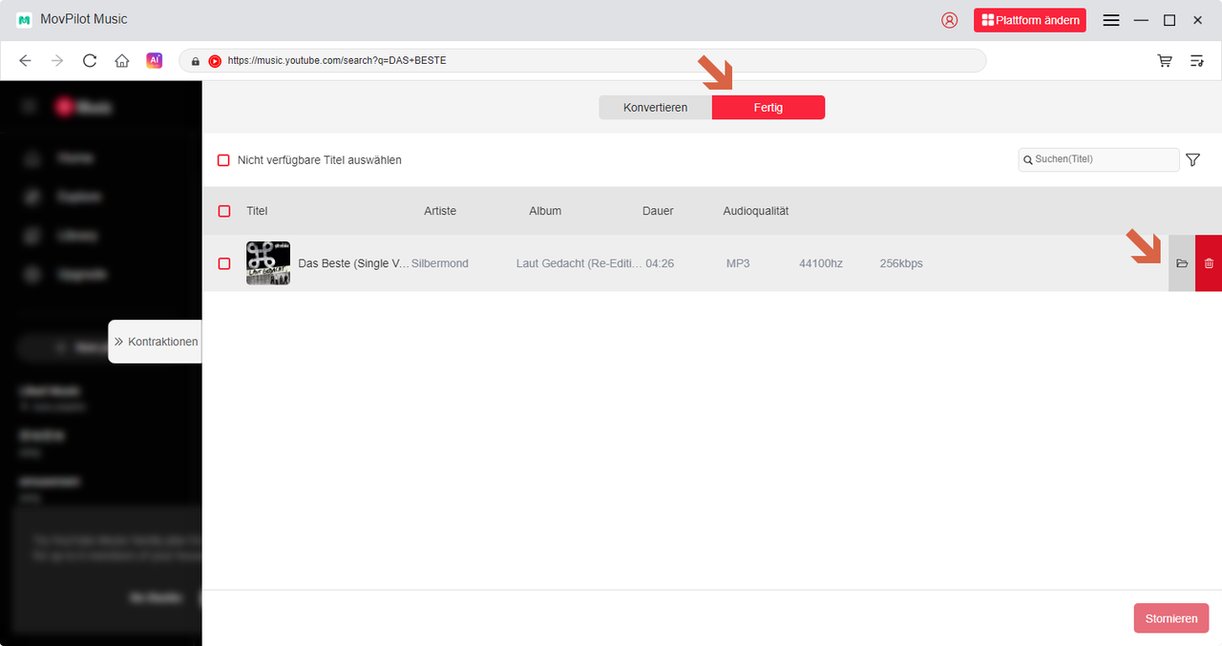
Task: Click the Das Beste album cover thumbnail
Action: 268,263
